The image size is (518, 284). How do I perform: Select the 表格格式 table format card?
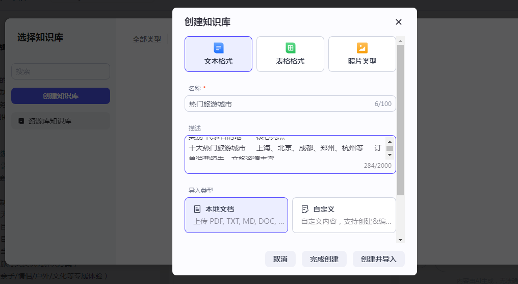click(x=290, y=54)
